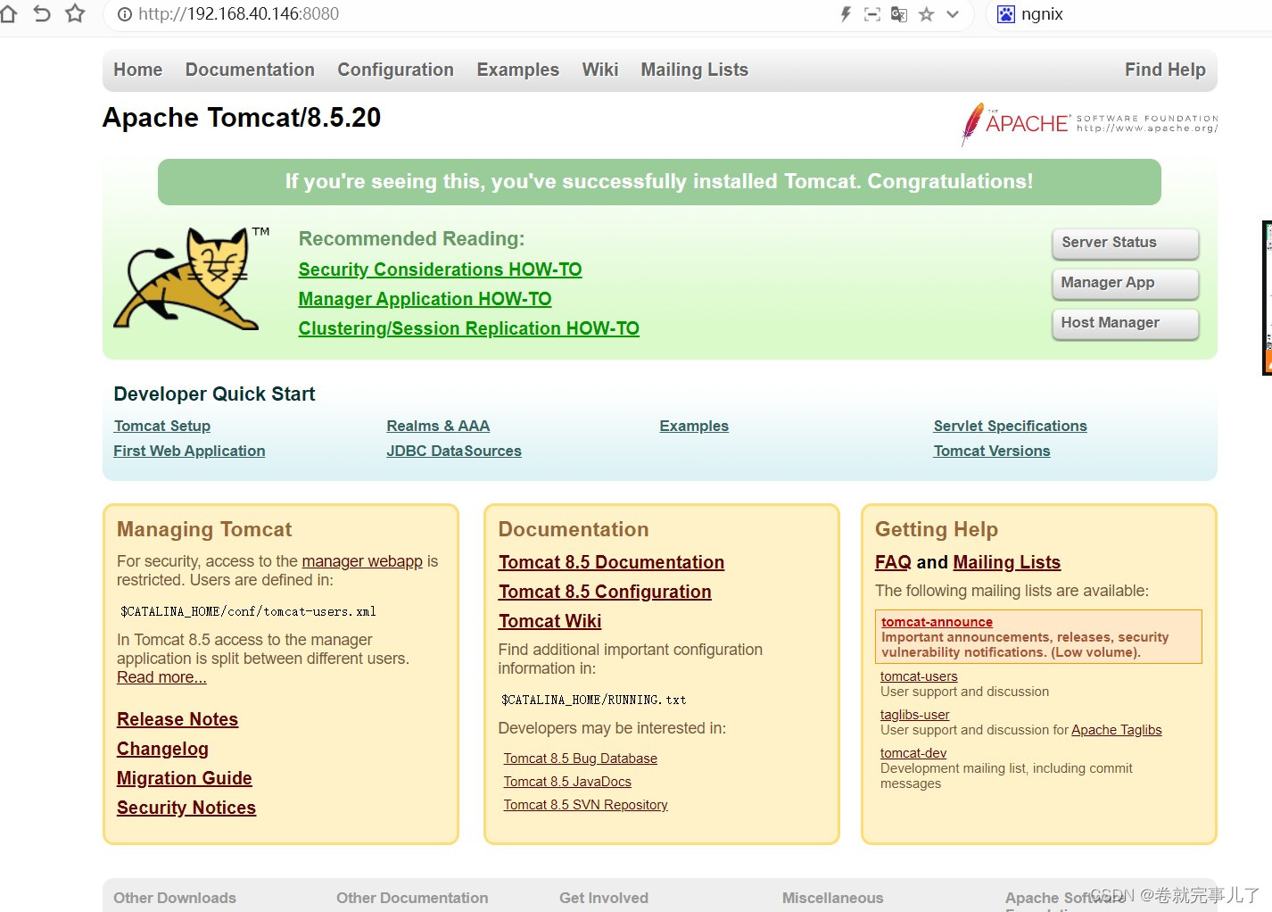Click the manager webapp link
Screen dimensions: 1272x912
coord(362,561)
